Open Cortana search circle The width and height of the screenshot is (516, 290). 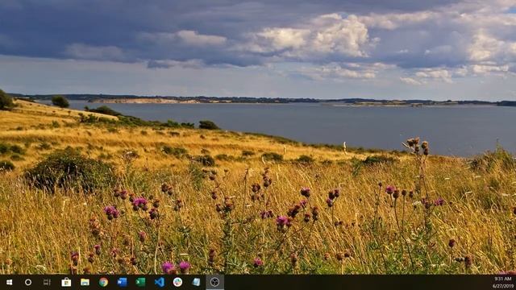click(28, 282)
